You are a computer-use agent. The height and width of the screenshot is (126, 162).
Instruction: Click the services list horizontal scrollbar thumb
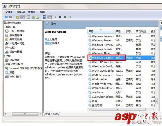[118, 110]
